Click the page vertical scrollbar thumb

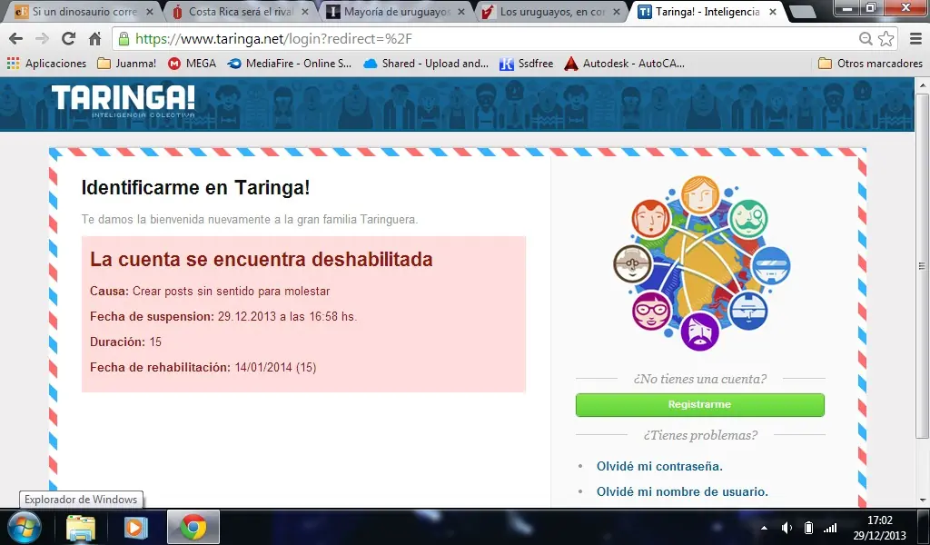point(922,265)
